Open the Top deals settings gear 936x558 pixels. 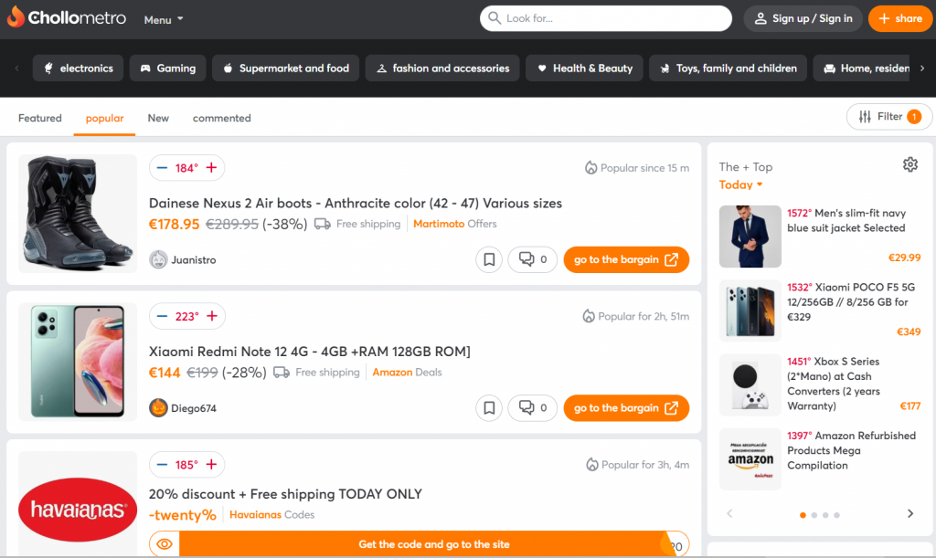(910, 164)
